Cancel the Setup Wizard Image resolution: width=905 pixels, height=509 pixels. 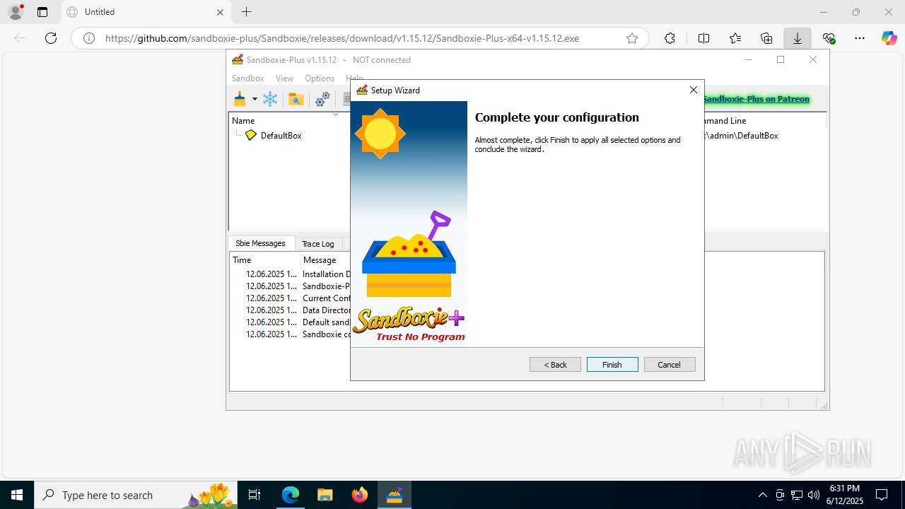point(670,365)
